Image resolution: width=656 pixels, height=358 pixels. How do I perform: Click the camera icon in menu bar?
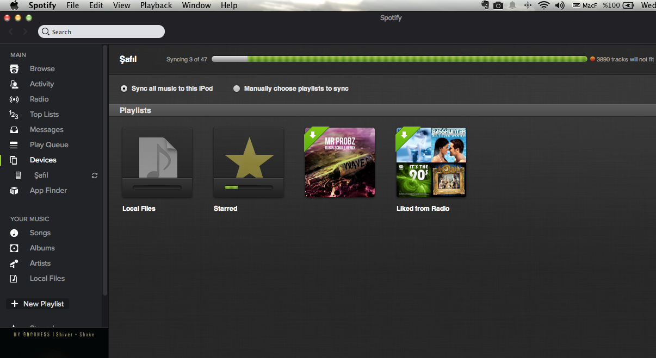498,5
